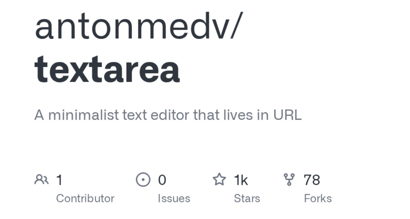The image size is (410, 219).
Task: Open the antonmedv owner name
Action: click(x=129, y=26)
